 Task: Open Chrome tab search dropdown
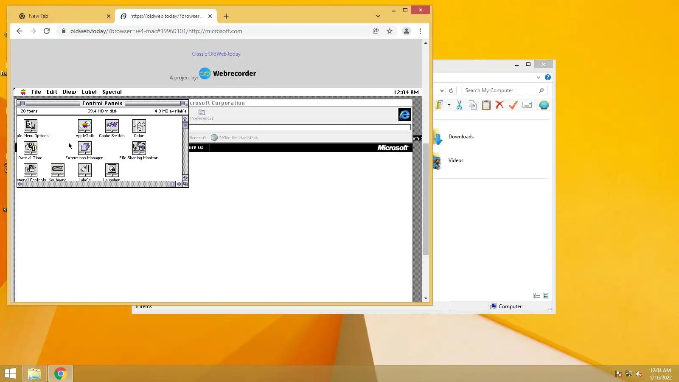(x=378, y=16)
